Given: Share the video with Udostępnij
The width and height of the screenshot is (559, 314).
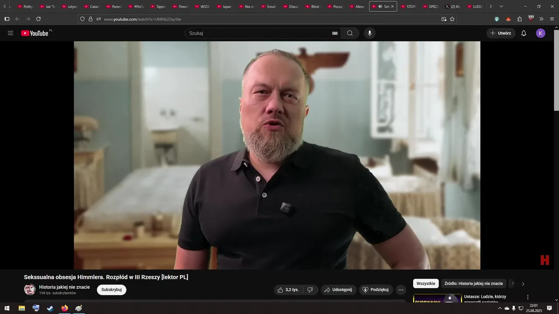Looking at the screenshot, I should point(338,290).
